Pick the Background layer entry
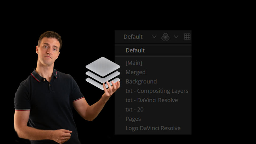 (x=141, y=82)
